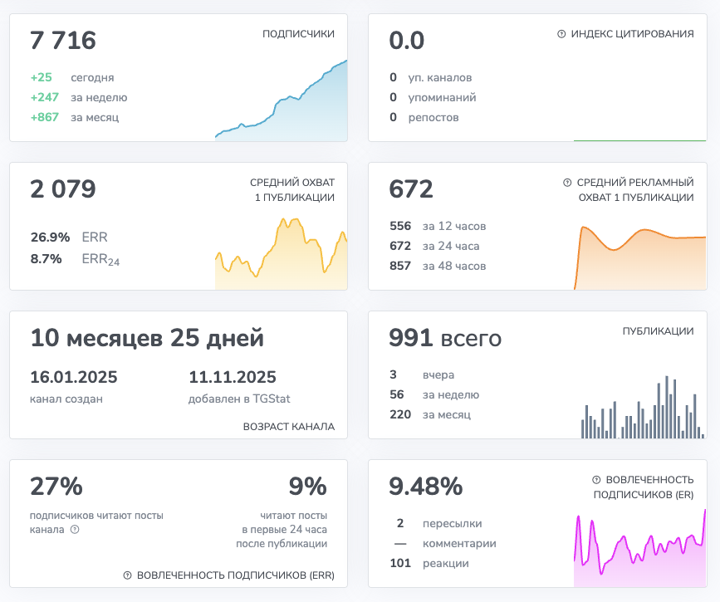
Task: Click the +867 за месяц row
Action: (x=75, y=117)
